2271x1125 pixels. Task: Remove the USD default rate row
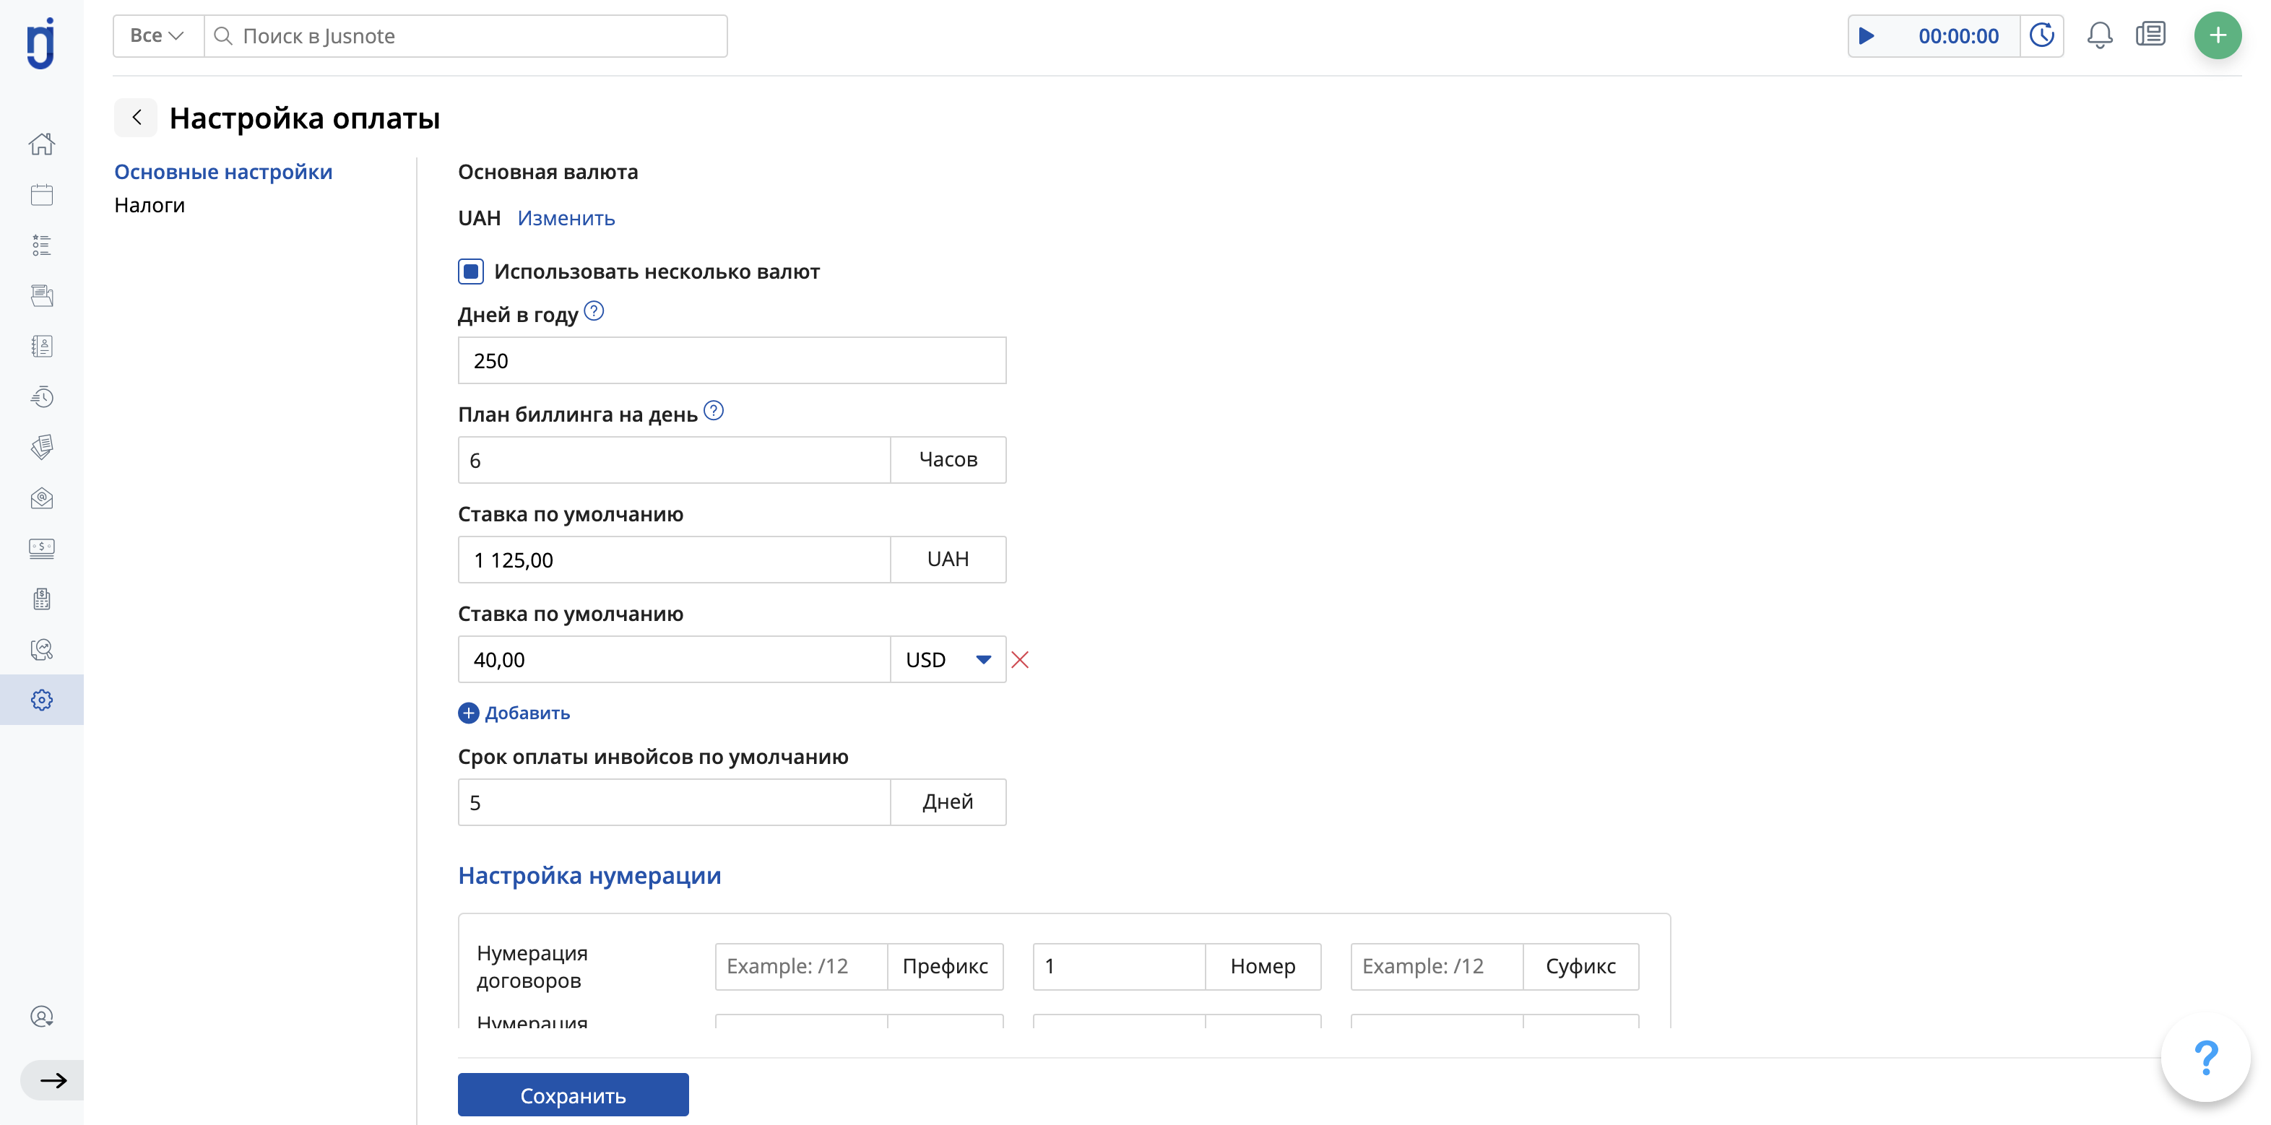click(1020, 660)
